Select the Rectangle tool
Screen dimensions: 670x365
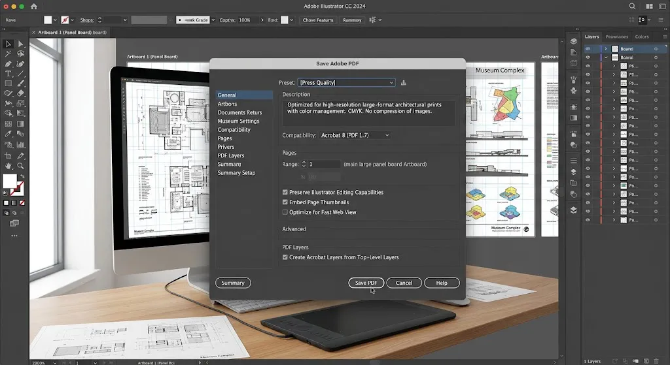click(x=8, y=84)
